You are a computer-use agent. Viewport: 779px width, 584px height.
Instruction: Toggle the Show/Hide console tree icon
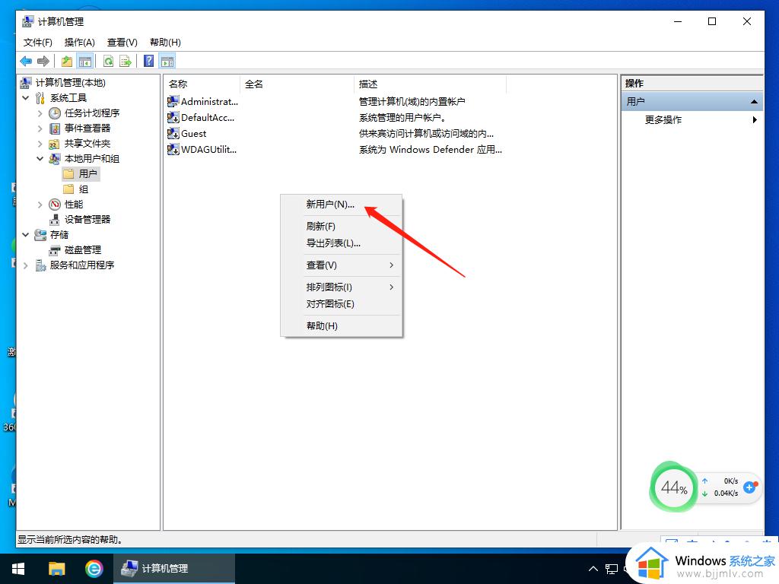(85, 61)
